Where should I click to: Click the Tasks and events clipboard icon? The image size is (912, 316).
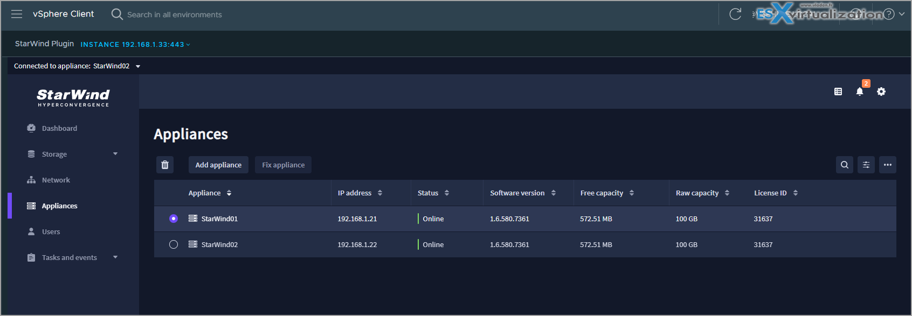(31, 257)
